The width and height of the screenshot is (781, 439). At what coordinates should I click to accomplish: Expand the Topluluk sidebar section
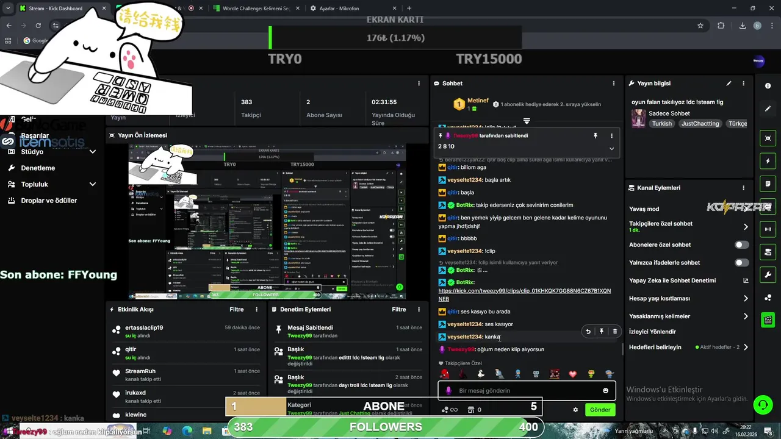[93, 184]
